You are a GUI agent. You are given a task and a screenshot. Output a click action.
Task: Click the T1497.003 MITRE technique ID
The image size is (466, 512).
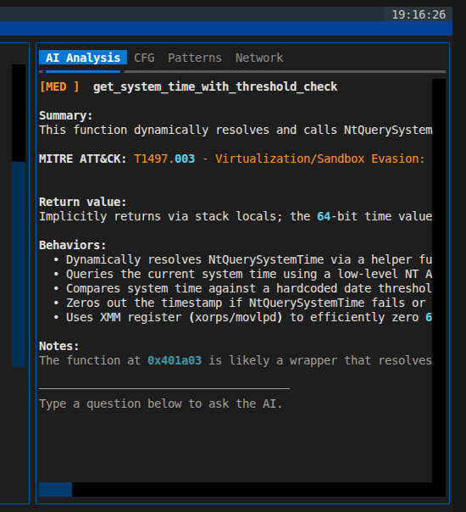click(x=164, y=159)
